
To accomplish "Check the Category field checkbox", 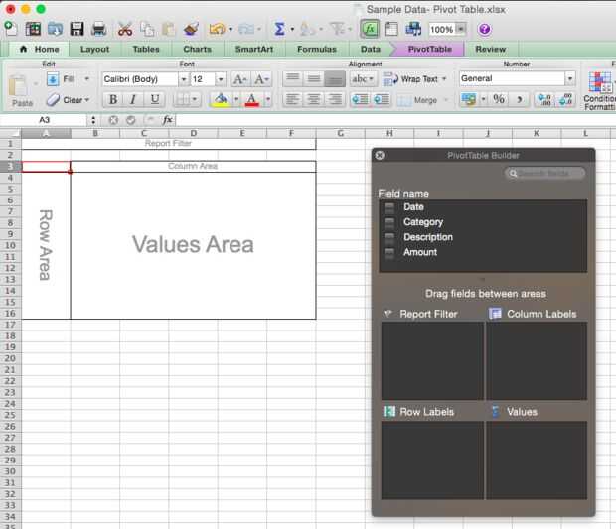I will [389, 222].
